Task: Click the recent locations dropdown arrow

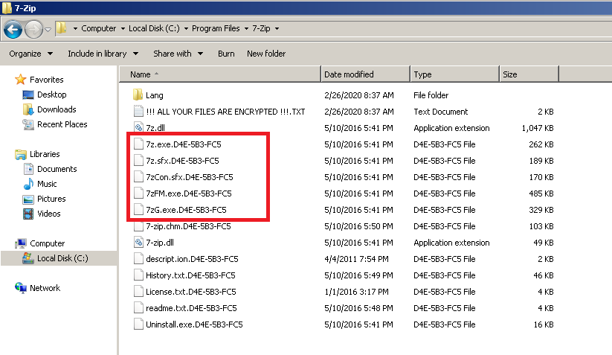Action: click(x=48, y=29)
